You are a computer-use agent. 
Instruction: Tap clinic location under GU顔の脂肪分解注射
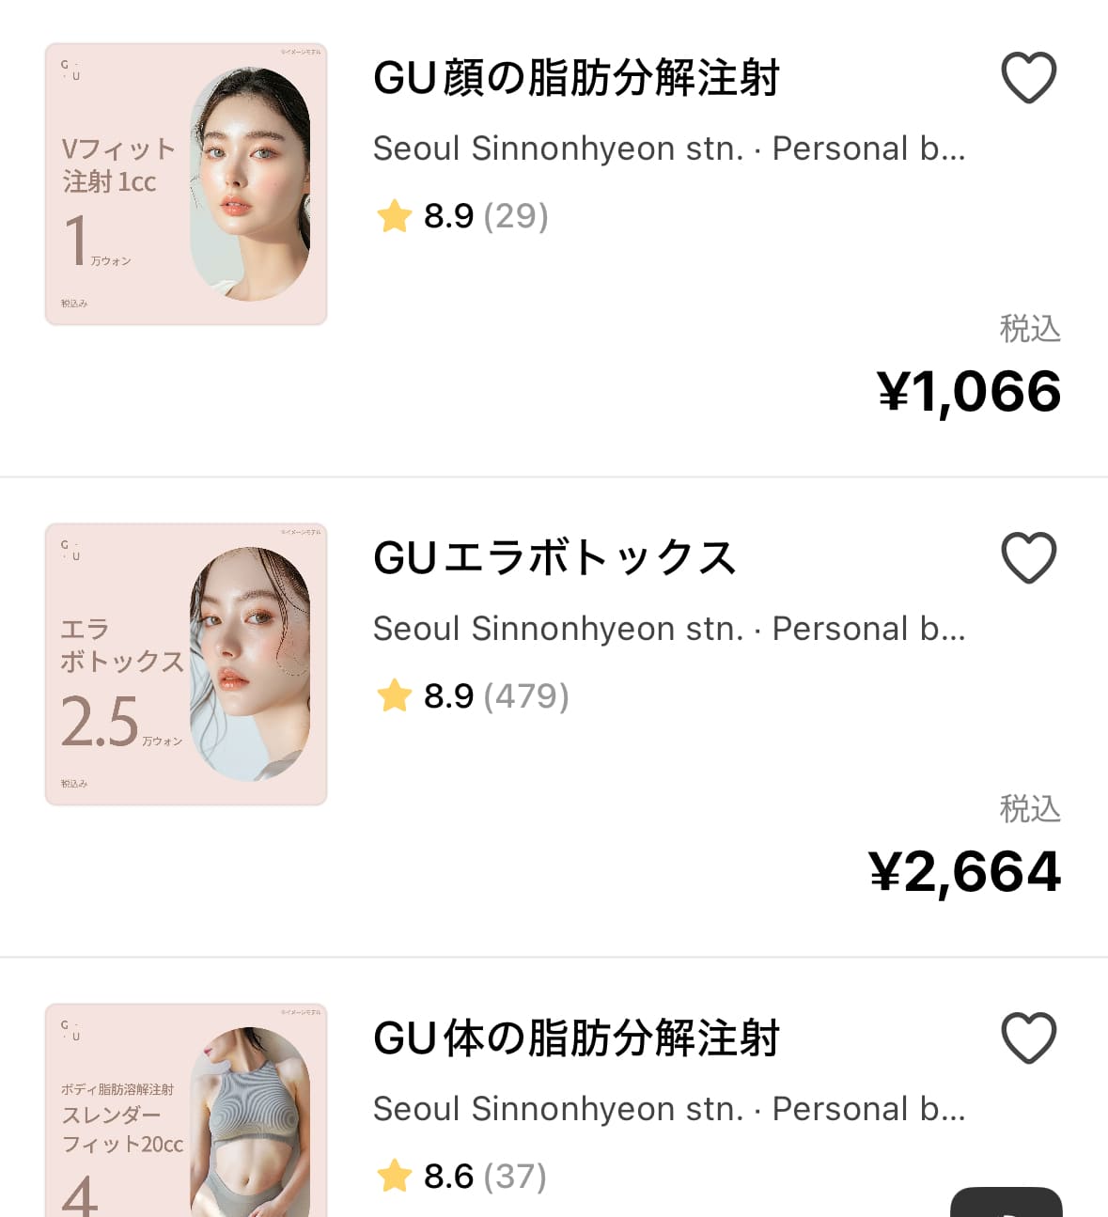point(669,148)
